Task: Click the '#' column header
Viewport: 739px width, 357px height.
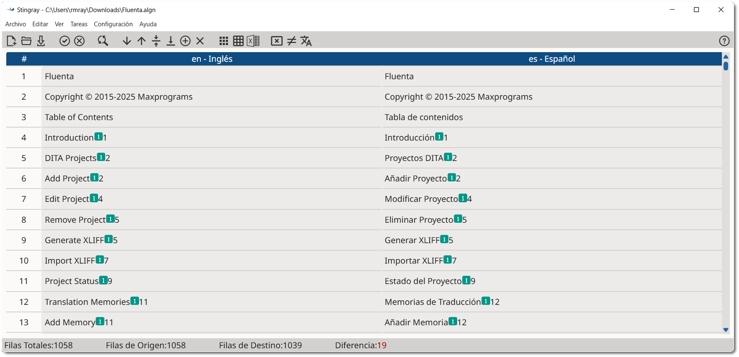Action: point(24,59)
